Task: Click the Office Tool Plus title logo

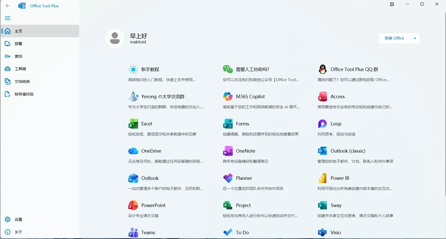Action: tap(22, 6)
